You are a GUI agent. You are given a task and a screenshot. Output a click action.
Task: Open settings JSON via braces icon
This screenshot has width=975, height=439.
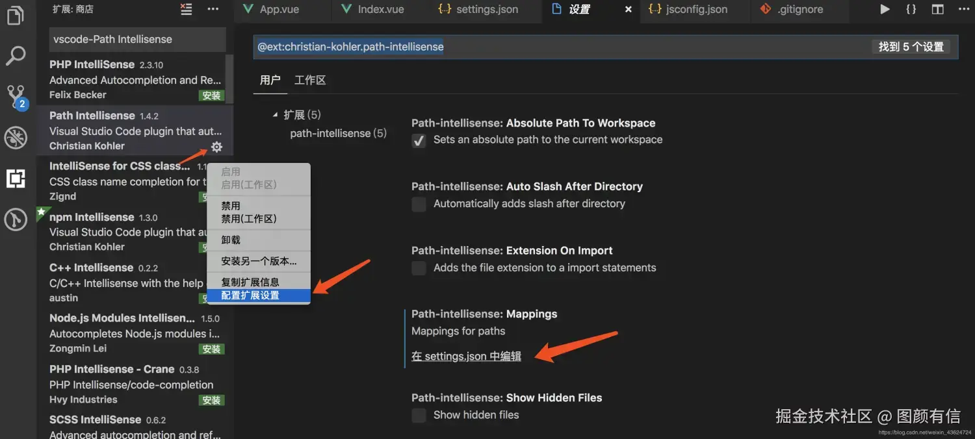tap(911, 9)
